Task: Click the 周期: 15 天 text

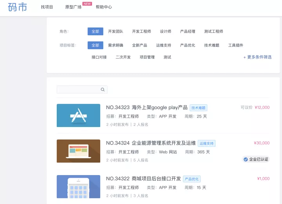Action: point(195,188)
